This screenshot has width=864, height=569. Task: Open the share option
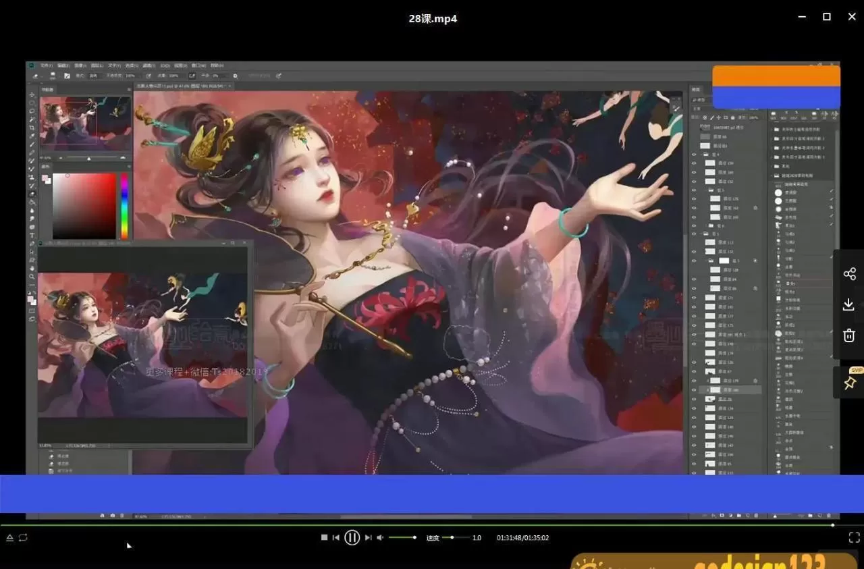click(x=849, y=273)
